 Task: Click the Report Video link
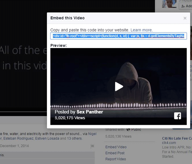coord(116,159)
